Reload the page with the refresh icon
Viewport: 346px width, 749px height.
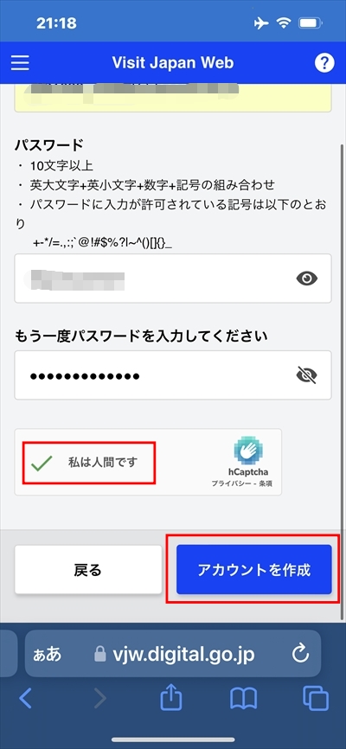coord(301,654)
